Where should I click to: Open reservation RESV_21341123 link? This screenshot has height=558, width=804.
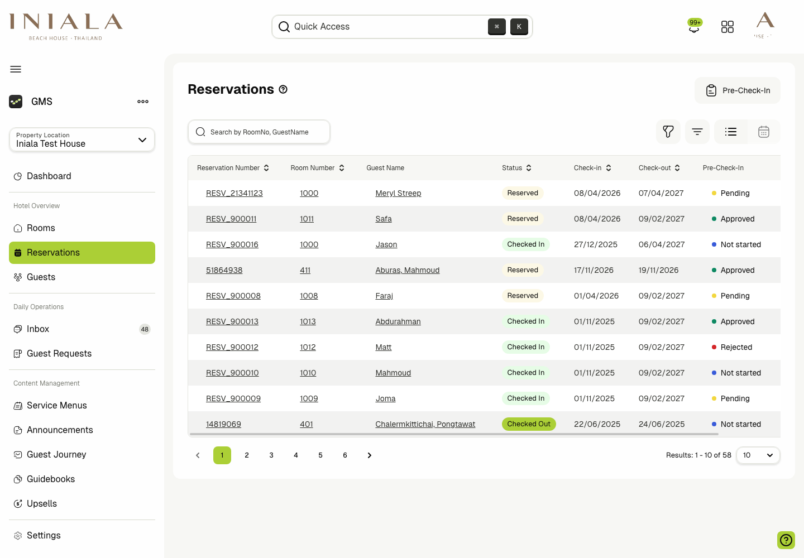click(x=234, y=193)
